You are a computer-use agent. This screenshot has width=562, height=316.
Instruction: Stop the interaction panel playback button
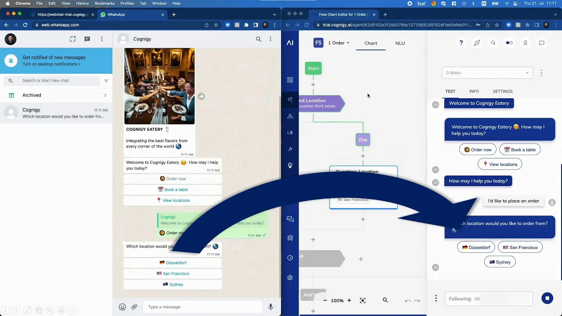tap(547, 298)
